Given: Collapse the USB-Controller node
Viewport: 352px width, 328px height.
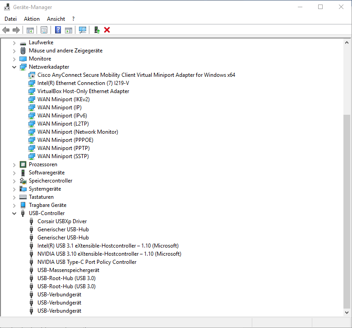Looking at the screenshot, I should [14, 213].
